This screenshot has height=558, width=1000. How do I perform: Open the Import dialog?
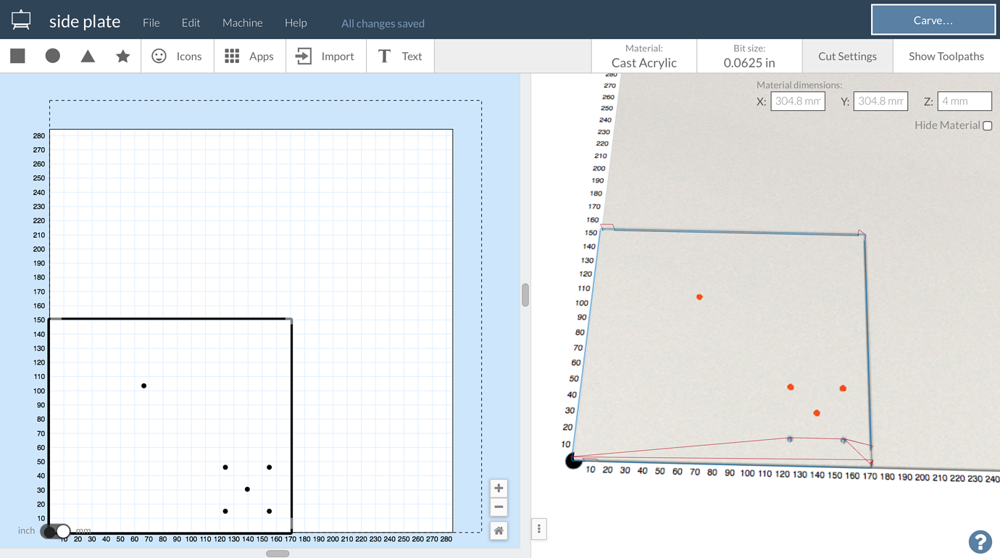click(x=326, y=56)
